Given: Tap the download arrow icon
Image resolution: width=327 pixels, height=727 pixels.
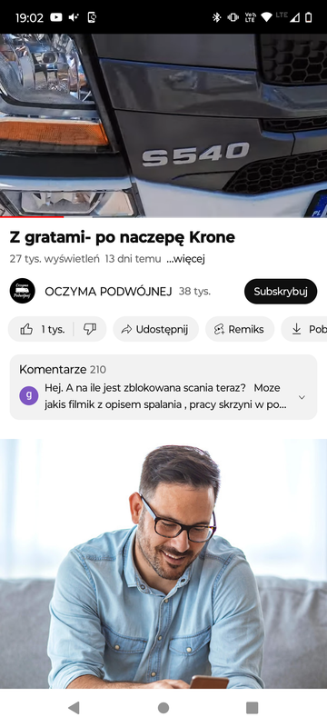Looking at the screenshot, I should [297, 329].
